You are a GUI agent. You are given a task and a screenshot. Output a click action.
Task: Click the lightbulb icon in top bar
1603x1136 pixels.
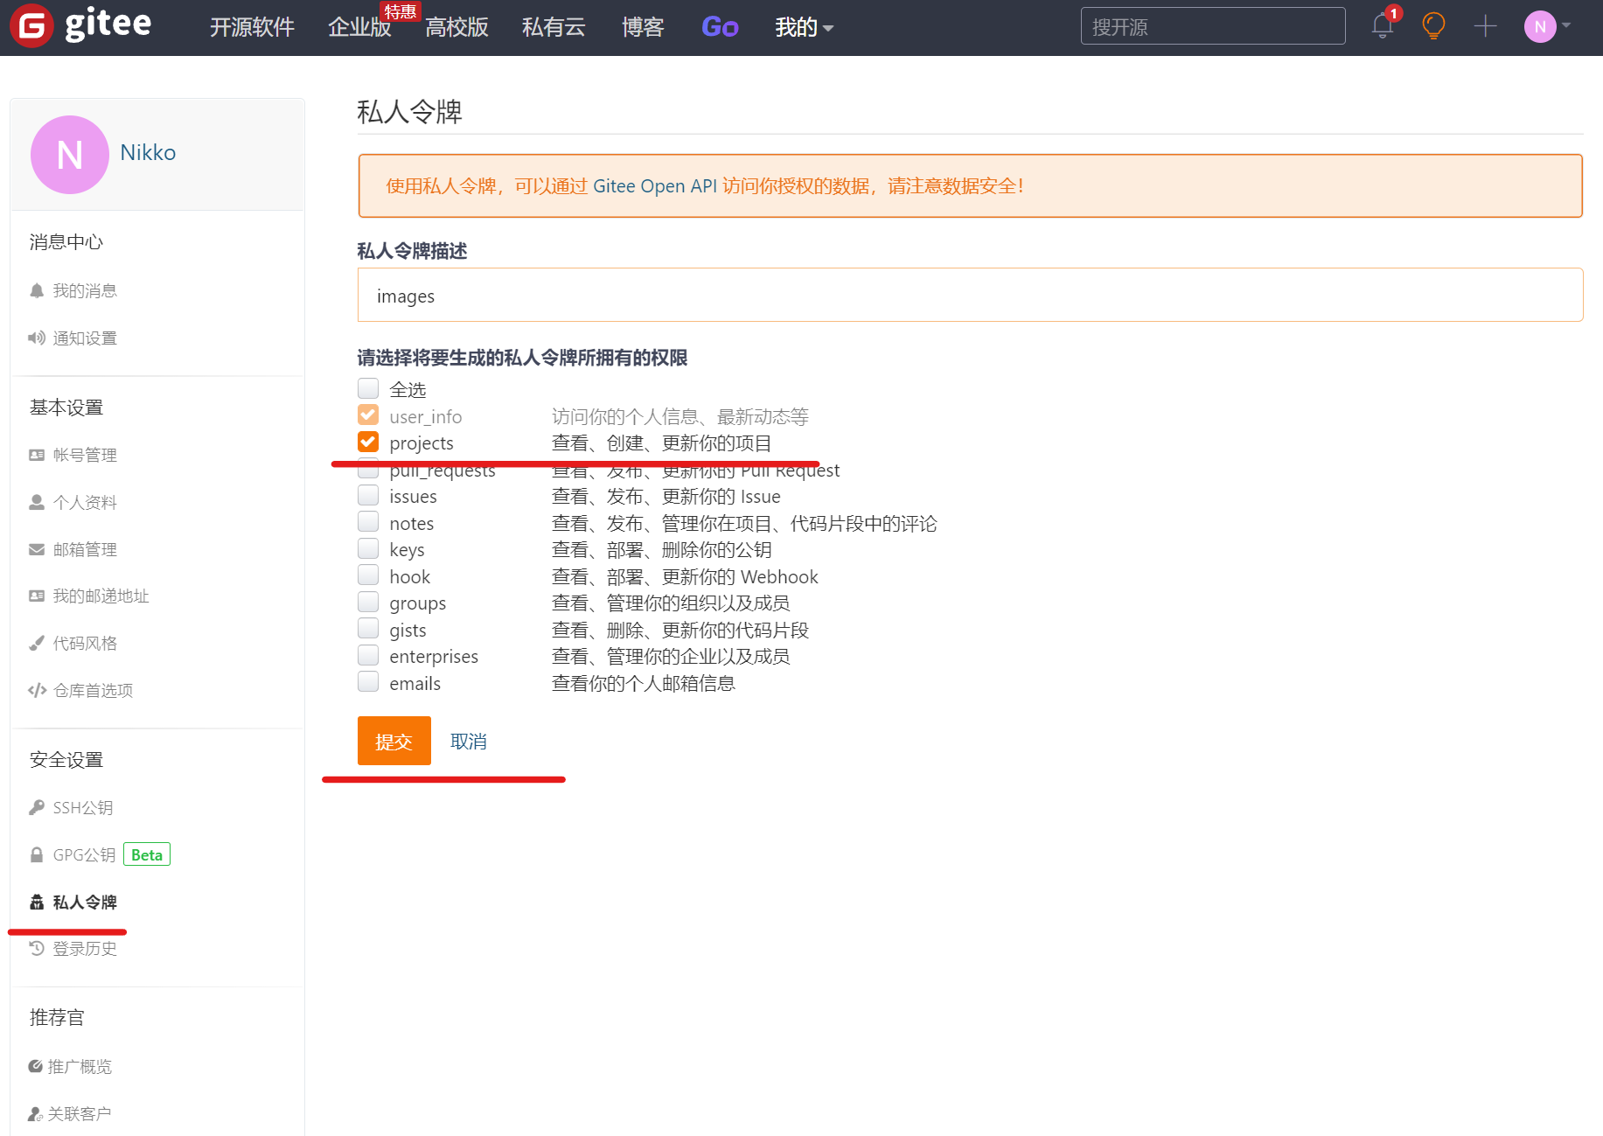pos(1433,26)
